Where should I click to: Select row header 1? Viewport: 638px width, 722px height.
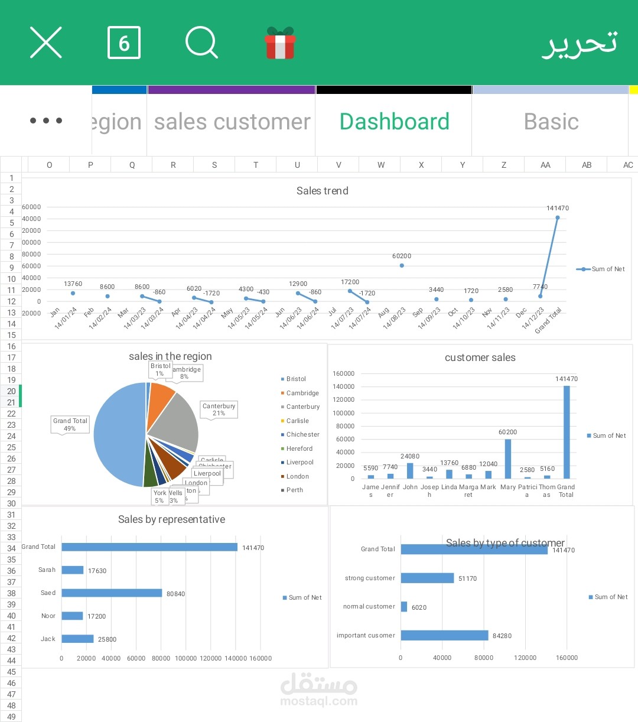coord(11,178)
